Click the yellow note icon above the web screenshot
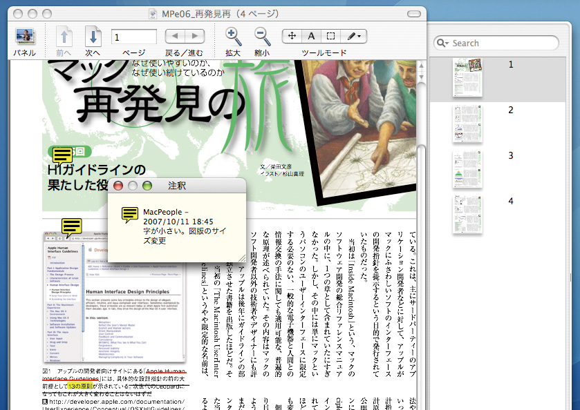This screenshot has height=410, width=580. tap(72, 226)
